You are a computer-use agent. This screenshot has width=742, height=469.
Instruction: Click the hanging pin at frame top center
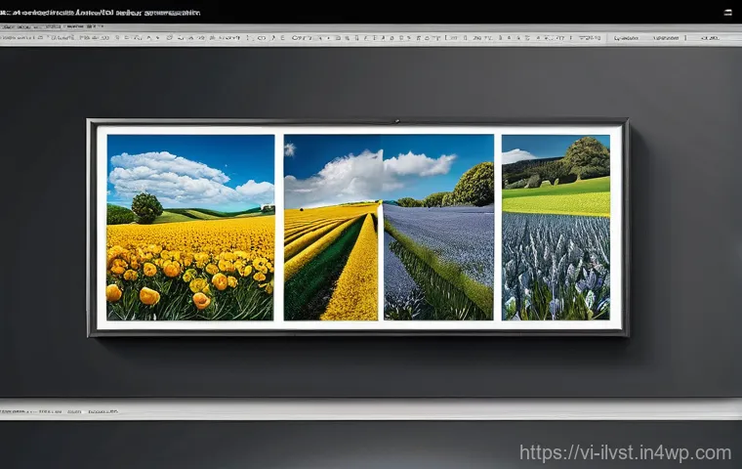(x=395, y=121)
